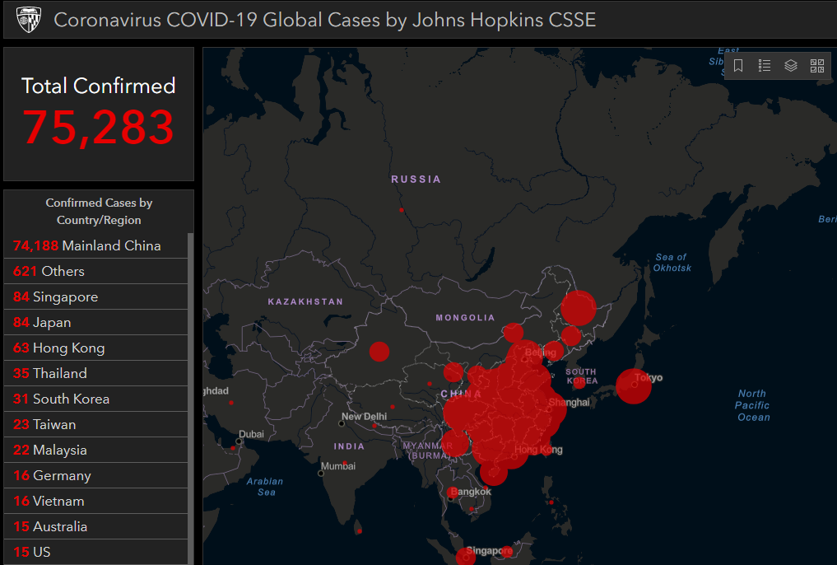This screenshot has height=565, width=837.
Task: Click the Mumbai city label
Action: tap(338, 466)
